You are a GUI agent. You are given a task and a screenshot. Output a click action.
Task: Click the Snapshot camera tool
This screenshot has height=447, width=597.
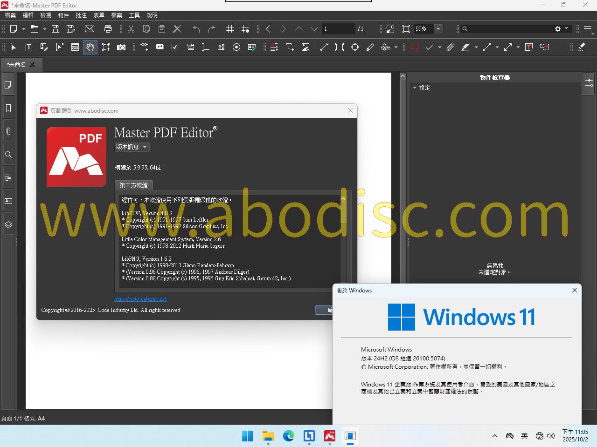(x=121, y=47)
